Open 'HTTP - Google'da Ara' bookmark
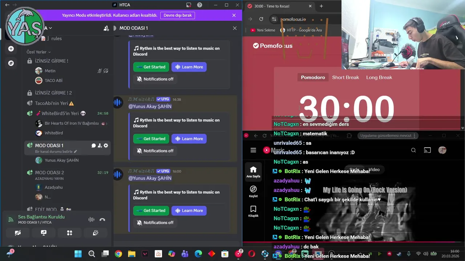Viewport: 465px width, 261px height. click(x=301, y=30)
